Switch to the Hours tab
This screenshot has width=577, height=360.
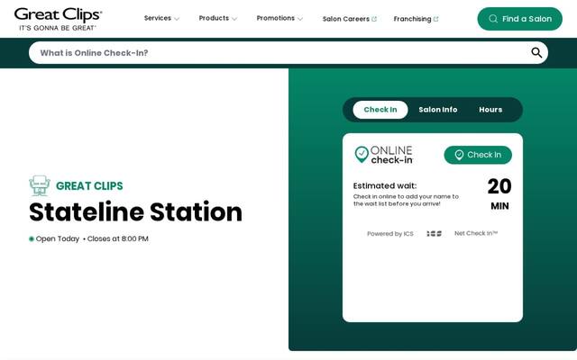(490, 110)
